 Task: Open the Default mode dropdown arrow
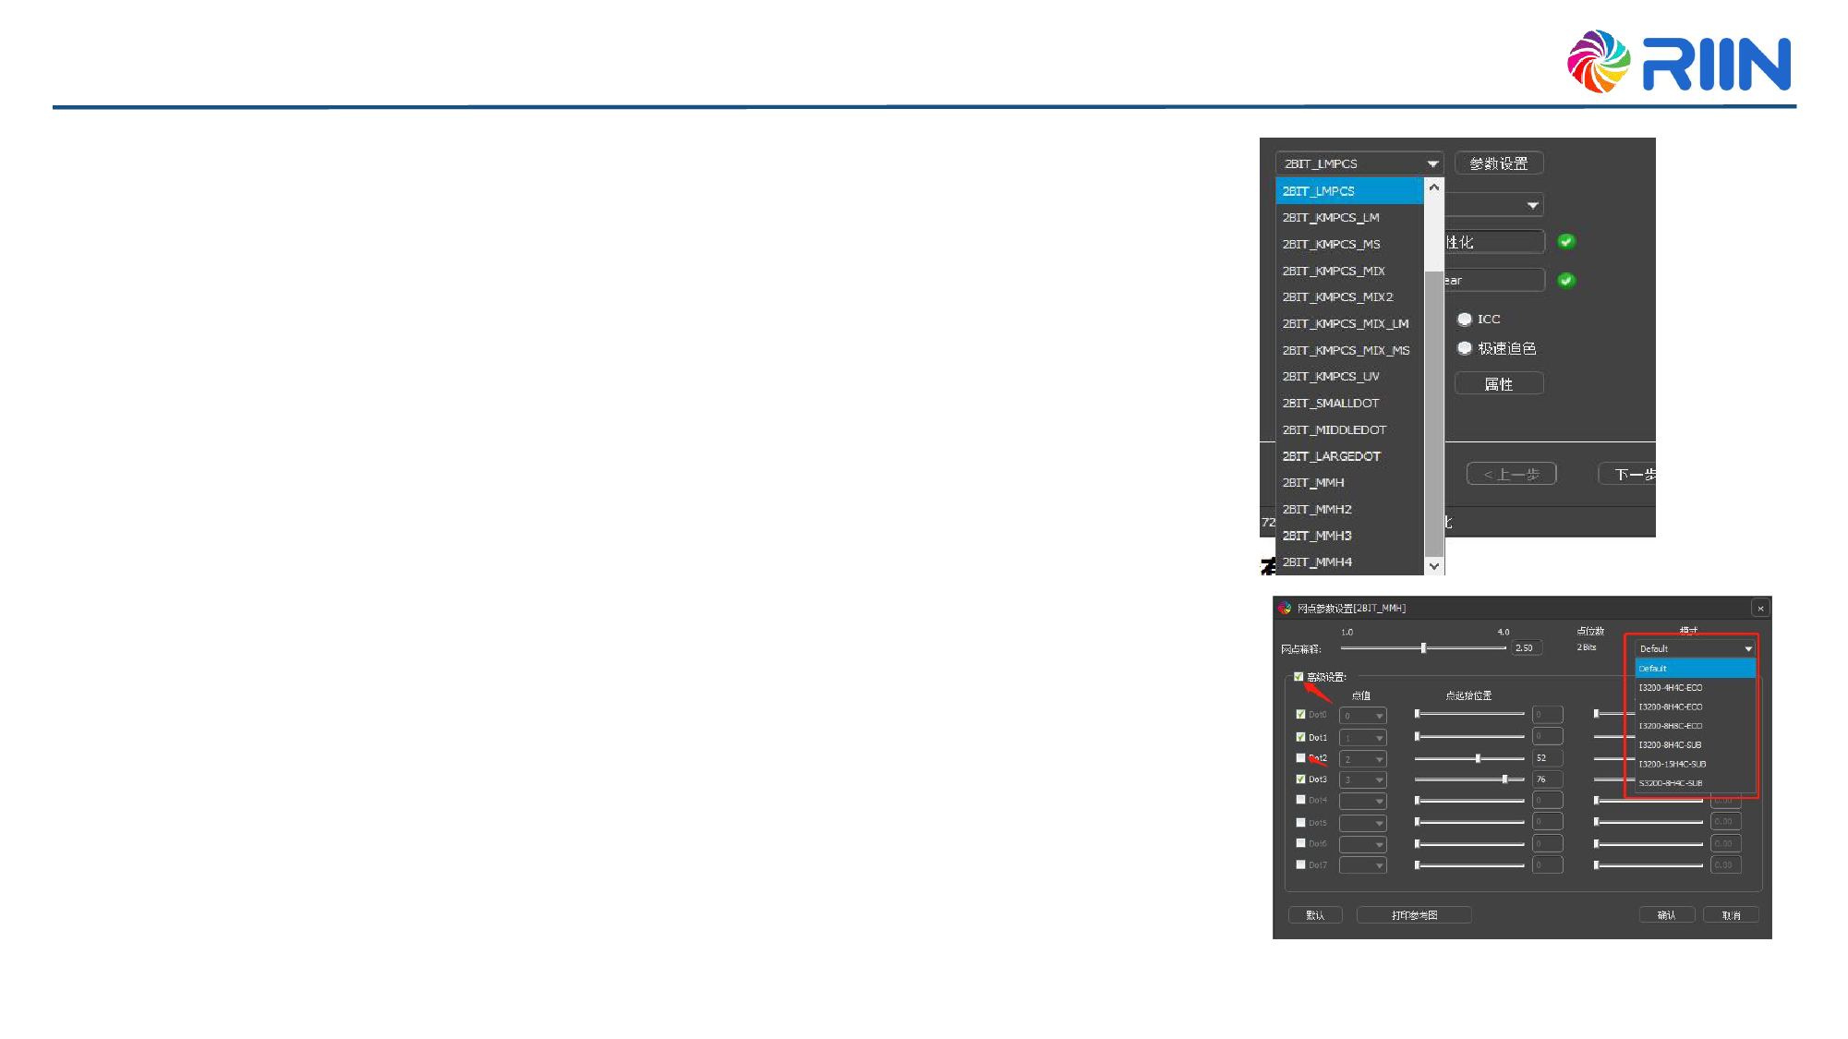point(1747,648)
